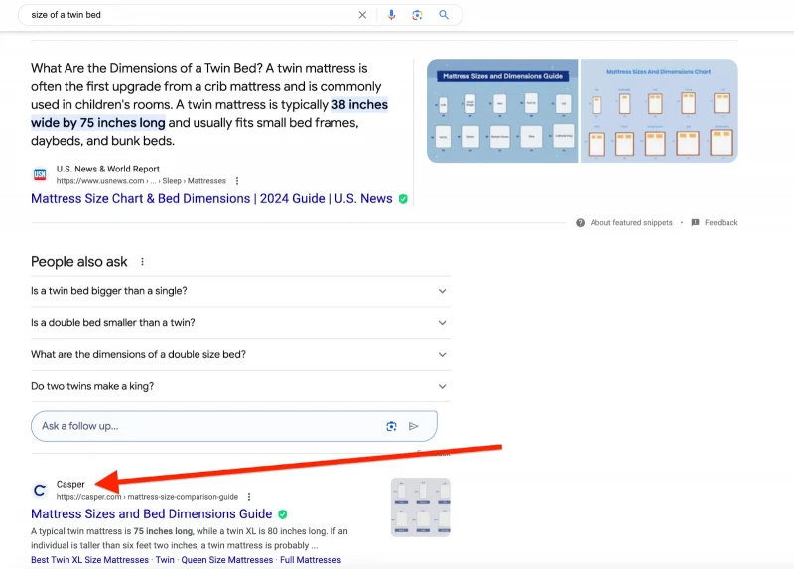Open the Twin sitelink under Casper
Screen dimensions: 794x569
pyautogui.click(x=165, y=560)
